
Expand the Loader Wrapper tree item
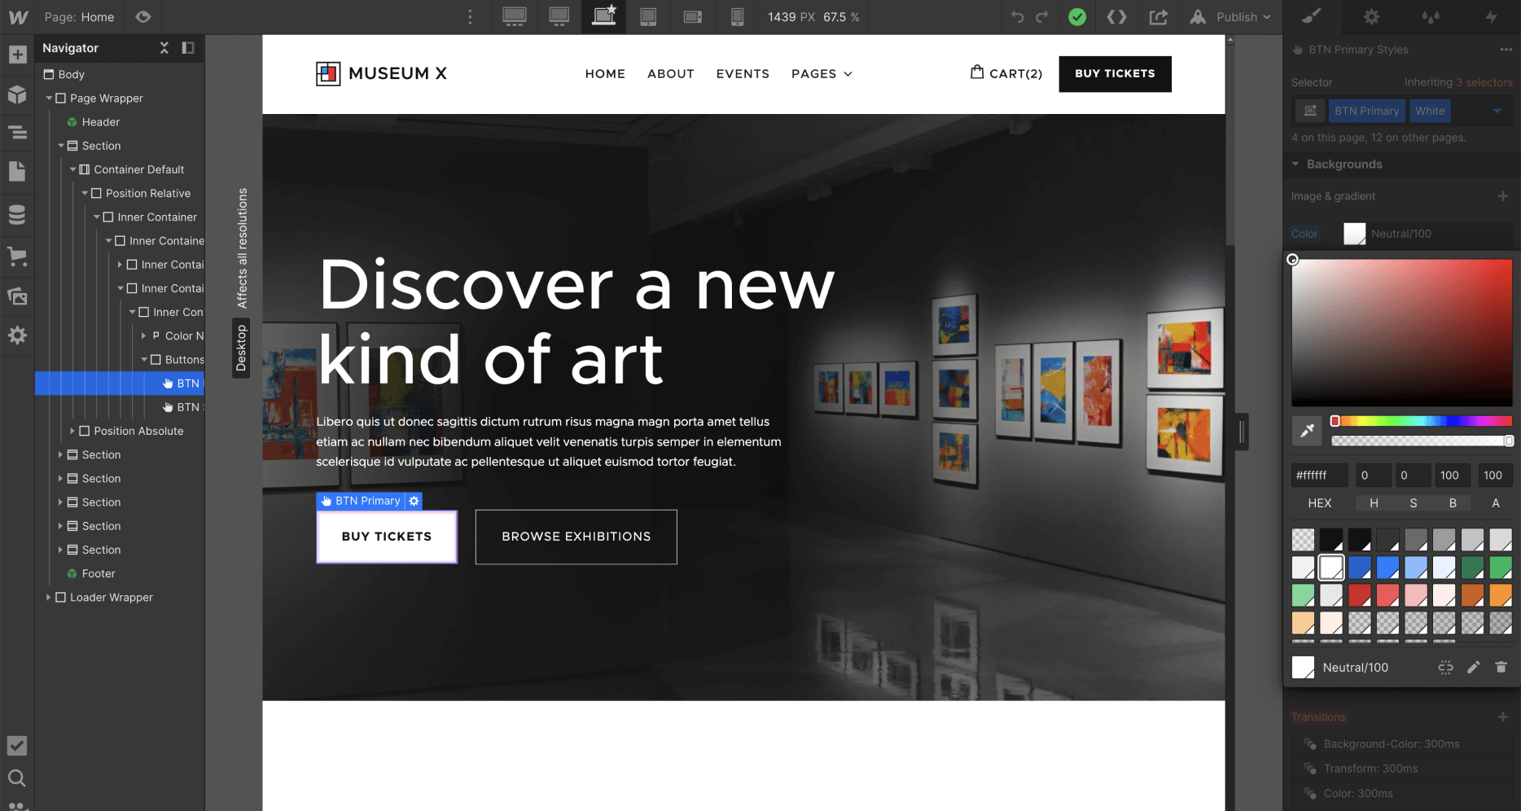coord(48,597)
